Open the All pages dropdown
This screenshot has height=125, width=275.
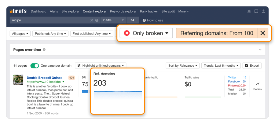[x=20, y=34]
